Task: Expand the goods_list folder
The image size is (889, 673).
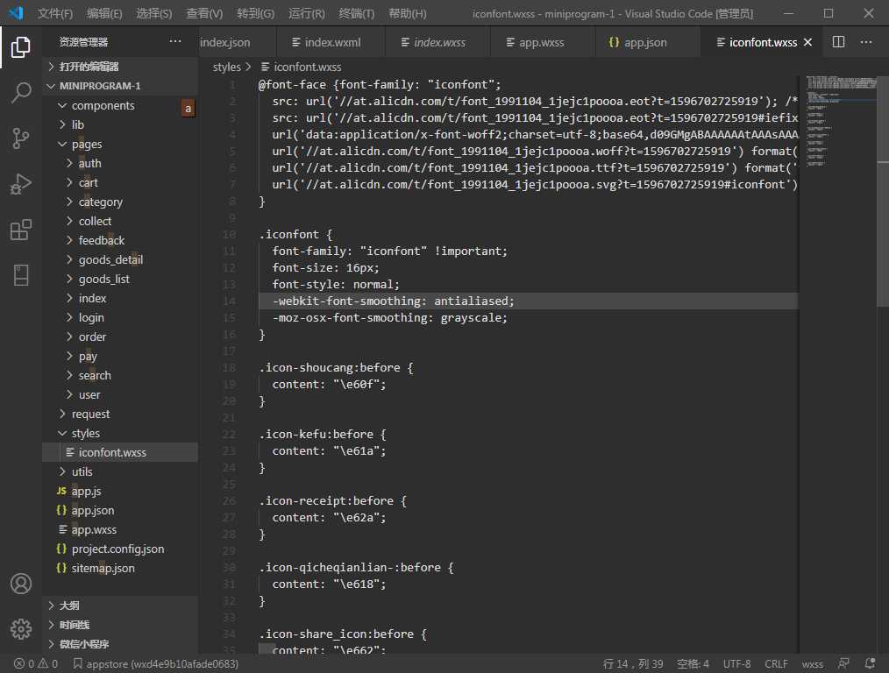Action: click(x=120, y=279)
